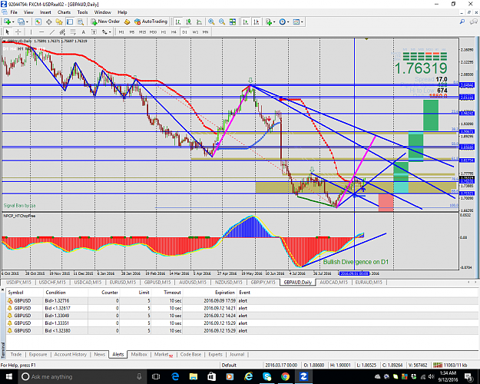Viewport: 480px width, 384px height.
Task: Select the vertical line drawing tool
Action: coord(31,31)
